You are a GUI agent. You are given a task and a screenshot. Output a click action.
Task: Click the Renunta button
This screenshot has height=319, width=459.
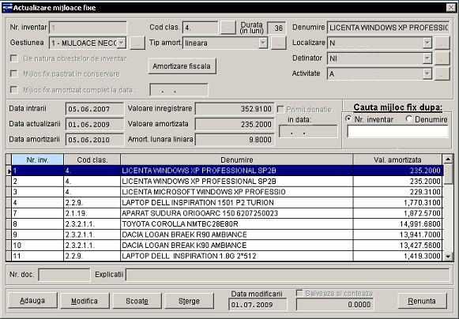422,301
